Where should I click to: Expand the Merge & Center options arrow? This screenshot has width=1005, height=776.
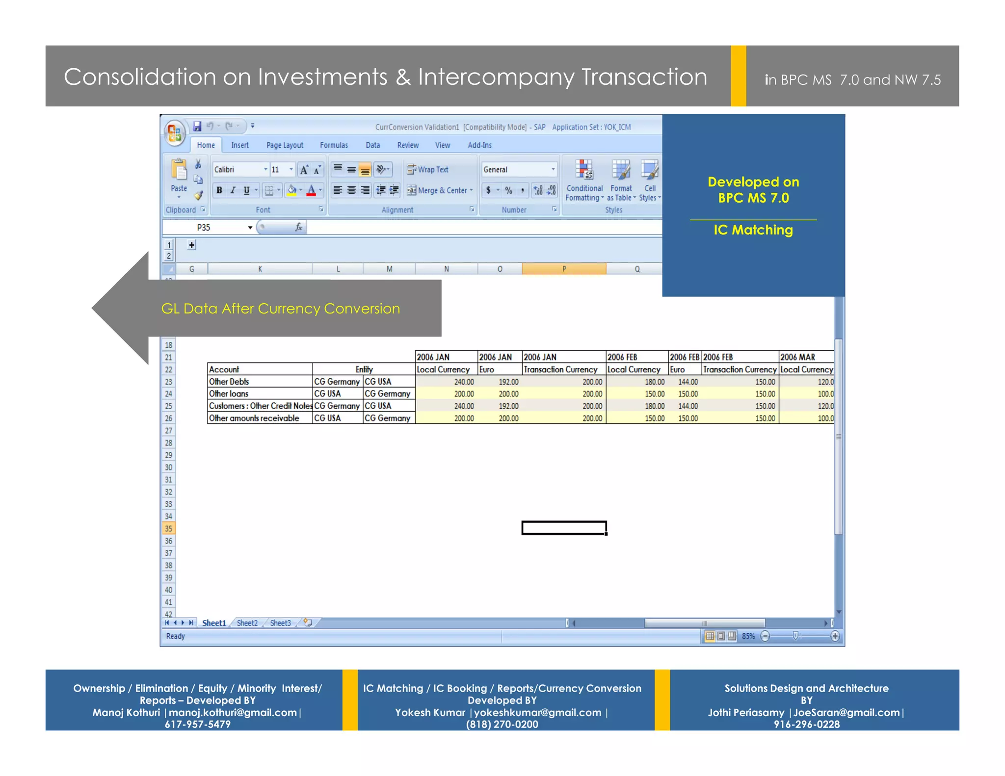tap(471, 190)
